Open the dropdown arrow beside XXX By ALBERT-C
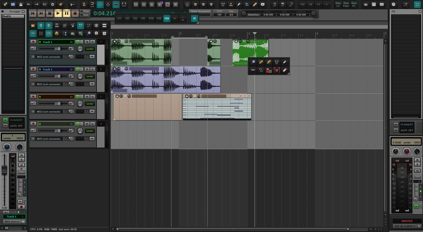Screen dimensions: 423x232 (419, 226)
